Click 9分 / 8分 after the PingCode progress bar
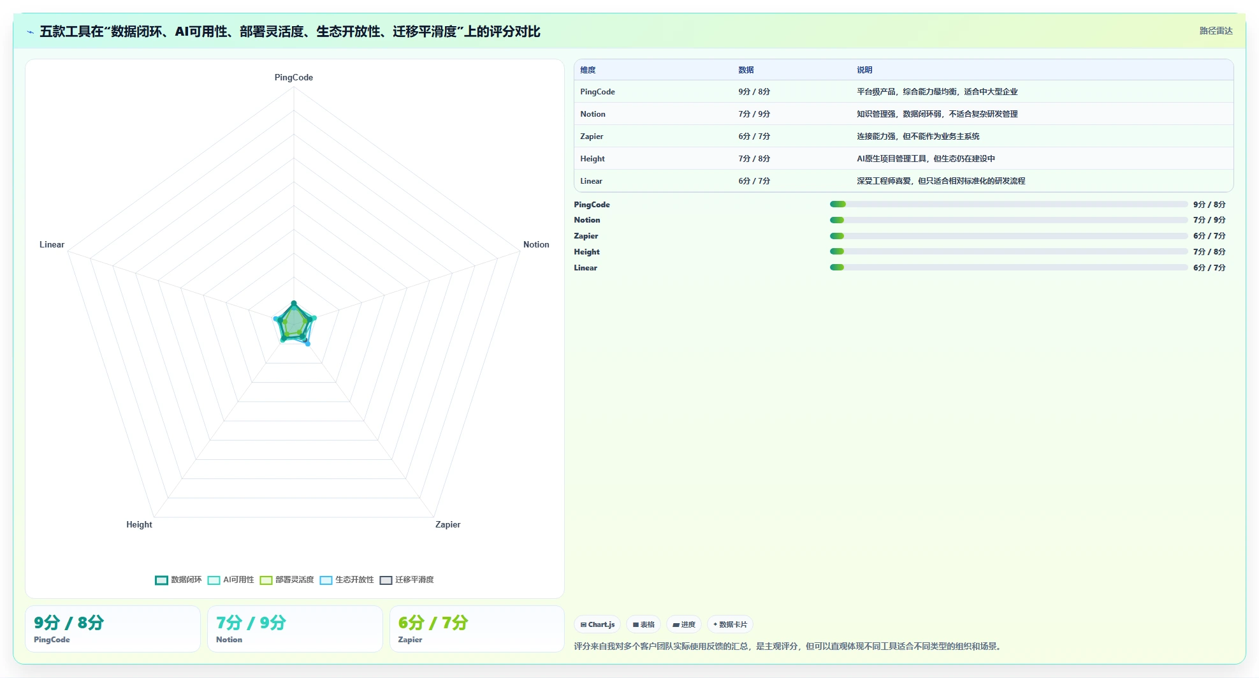Screen dimensions: 1259x678 click(x=1209, y=205)
